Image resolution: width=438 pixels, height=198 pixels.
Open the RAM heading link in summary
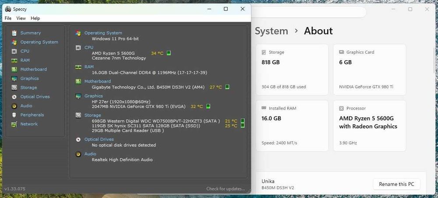click(89, 67)
